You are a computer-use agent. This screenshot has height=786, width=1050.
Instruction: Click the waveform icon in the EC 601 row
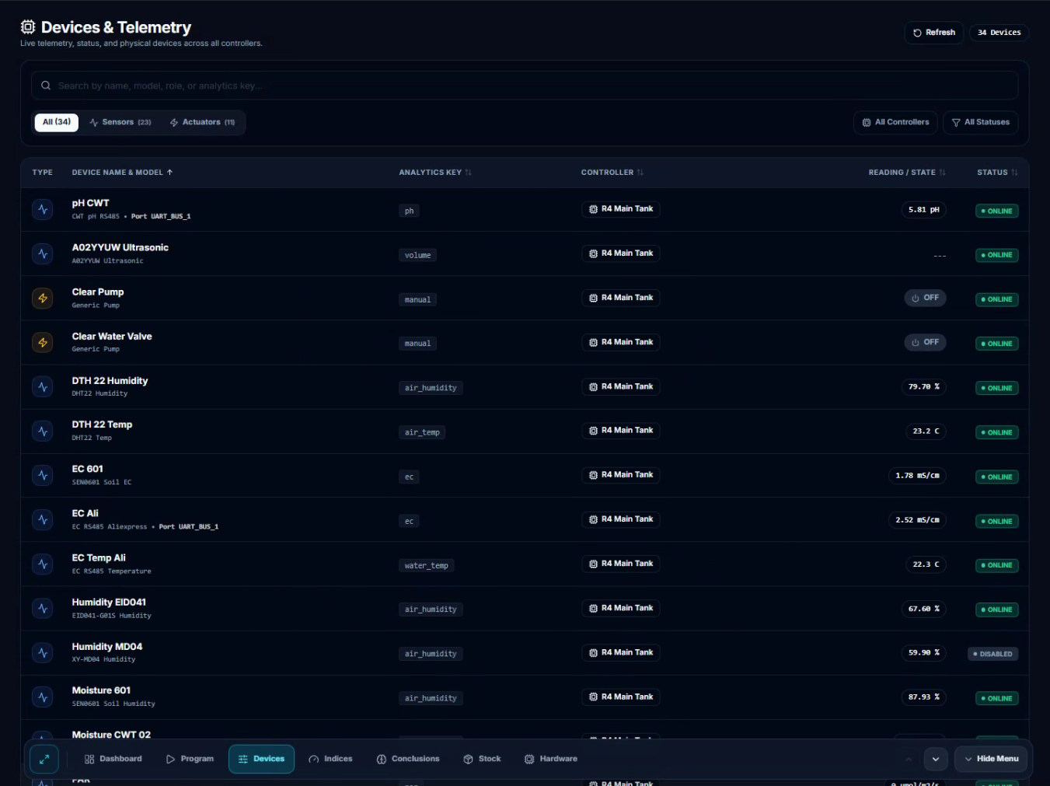tap(43, 475)
